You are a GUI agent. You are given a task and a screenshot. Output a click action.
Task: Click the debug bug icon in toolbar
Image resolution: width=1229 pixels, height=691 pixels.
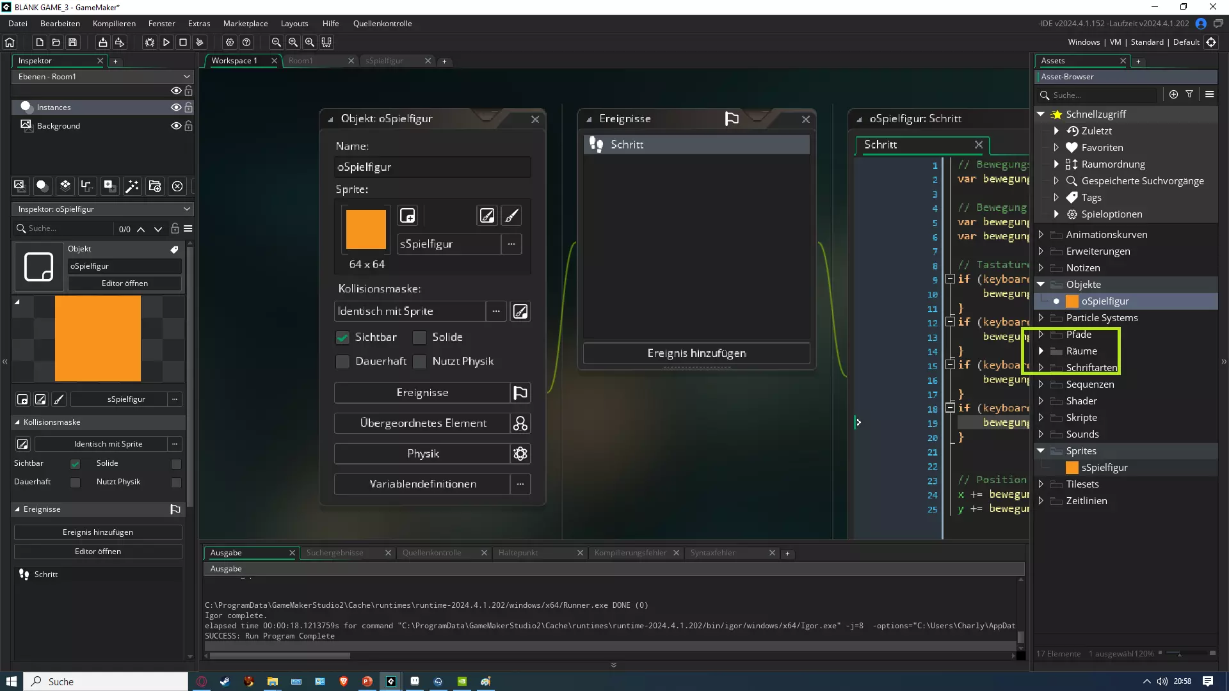pos(149,42)
